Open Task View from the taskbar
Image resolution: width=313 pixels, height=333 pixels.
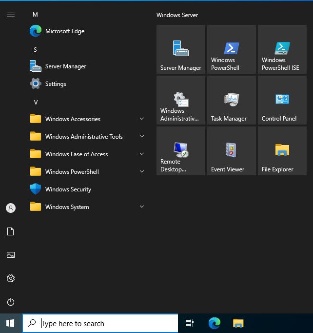(x=190, y=323)
